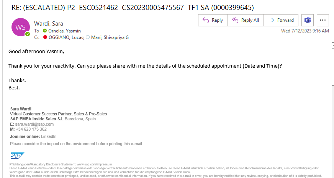Click the Reply button

[213, 20]
